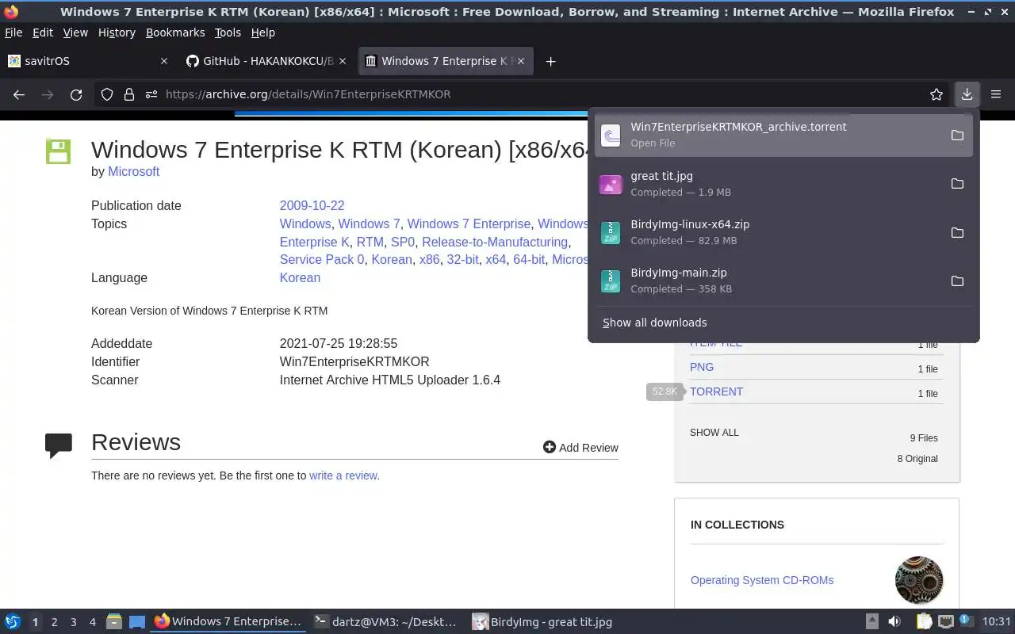Click the Korean language link

(x=300, y=278)
